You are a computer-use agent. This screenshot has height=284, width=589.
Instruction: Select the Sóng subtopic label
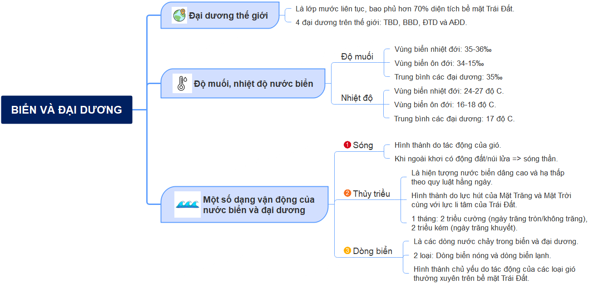point(363,145)
